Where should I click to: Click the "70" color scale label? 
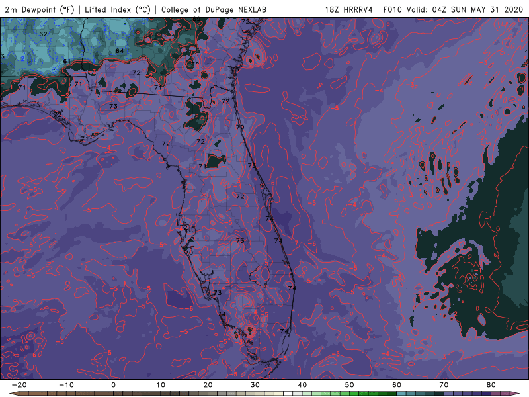coord(444,385)
